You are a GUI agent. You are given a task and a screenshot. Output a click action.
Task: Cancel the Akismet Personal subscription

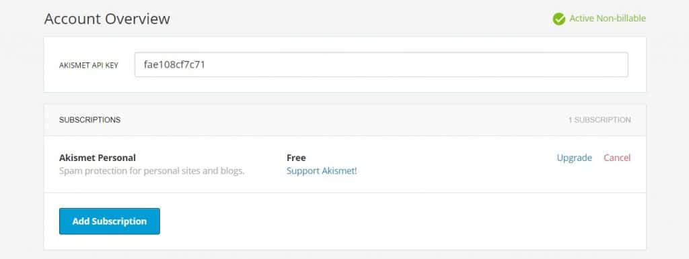(x=617, y=158)
